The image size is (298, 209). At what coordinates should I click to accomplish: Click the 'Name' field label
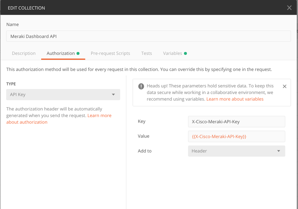pyautogui.click(x=13, y=24)
